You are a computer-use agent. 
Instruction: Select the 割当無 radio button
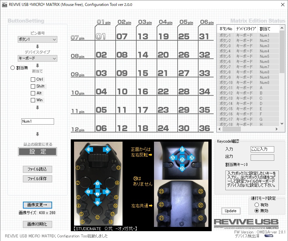click(x=12, y=68)
